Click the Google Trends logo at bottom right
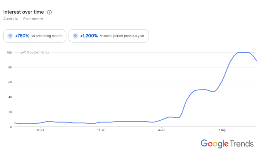The width and height of the screenshot is (262, 153). 227,144
